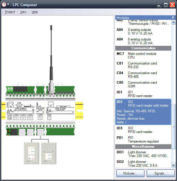Click scrollbar up arrow in Modules list

[x=174, y=22]
